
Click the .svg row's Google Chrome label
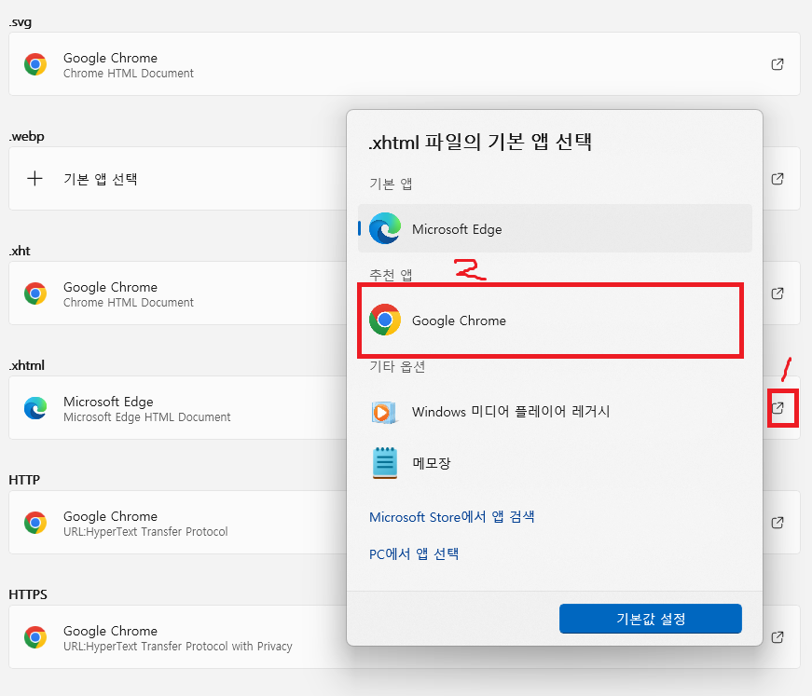[x=110, y=58]
